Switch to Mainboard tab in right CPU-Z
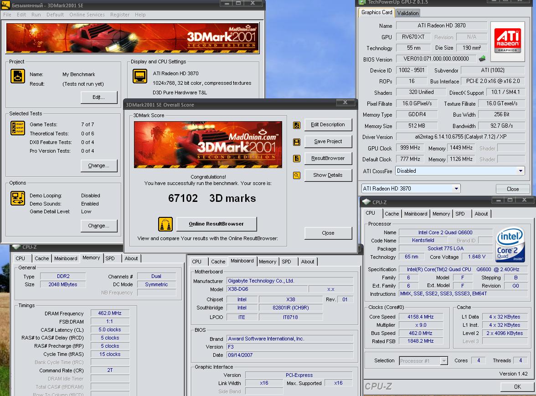The image size is (536, 396). pyautogui.click(x=415, y=214)
